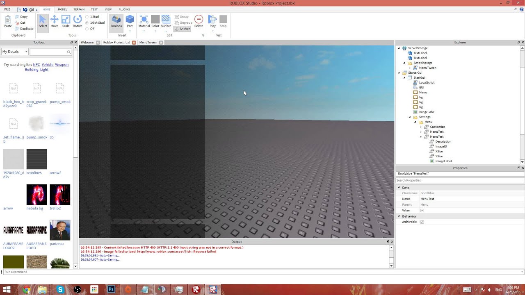Viewport: 525px width, 295px height.
Task: Click the Building search suggestion link
Action: [32, 70]
